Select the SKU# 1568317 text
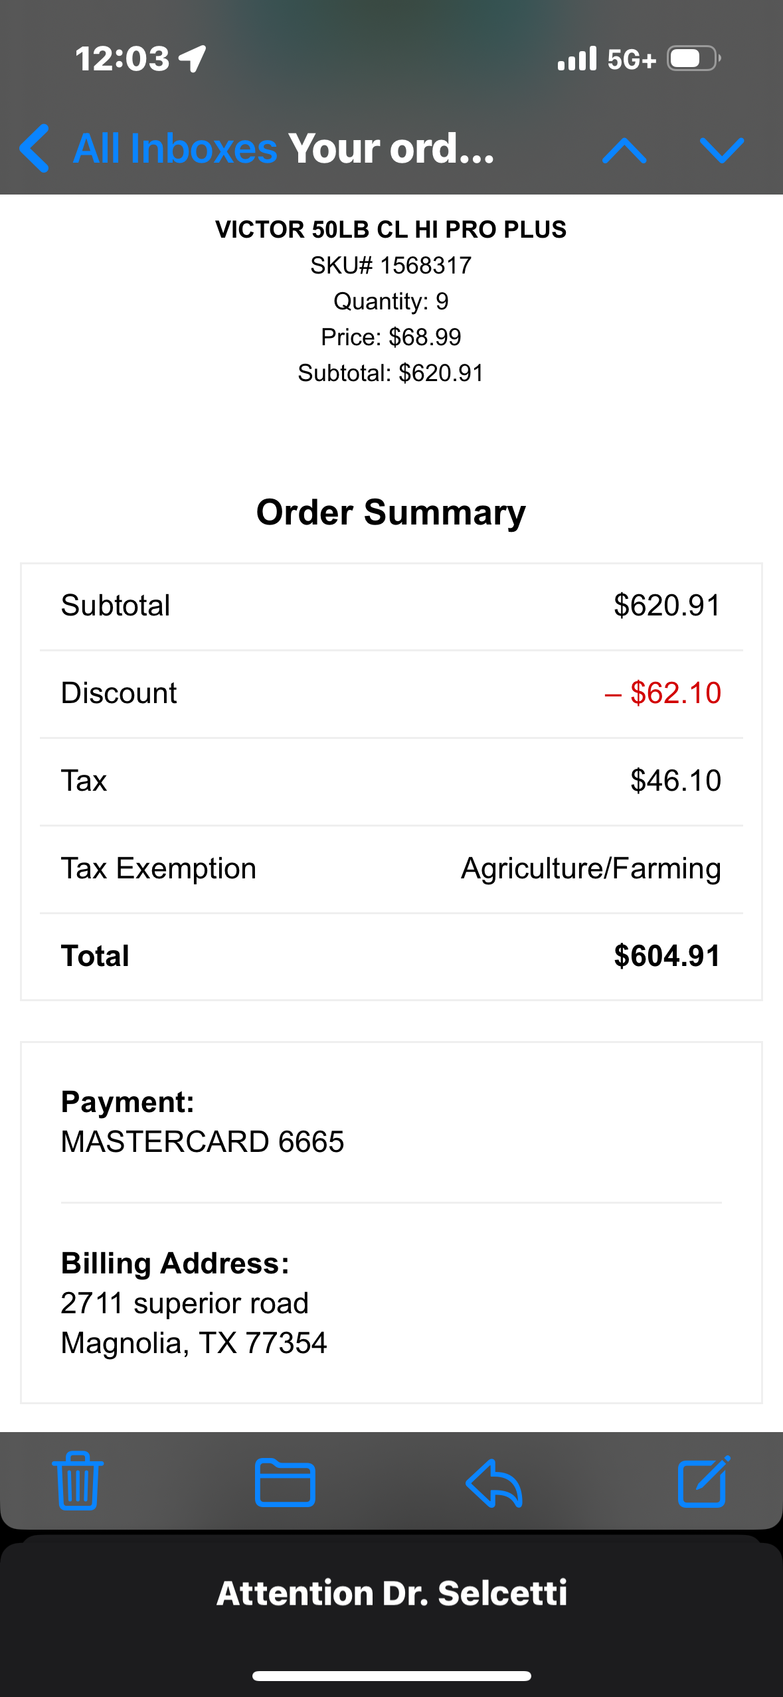 [391, 266]
